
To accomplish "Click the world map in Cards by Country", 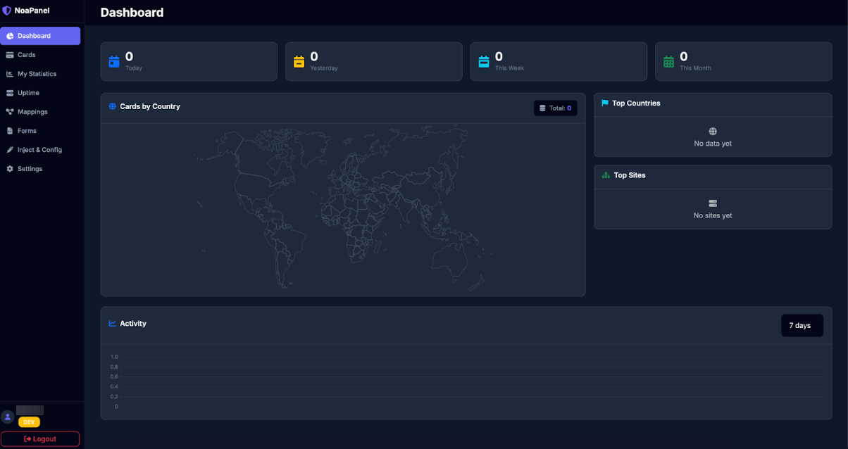I will (x=343, y=209).
